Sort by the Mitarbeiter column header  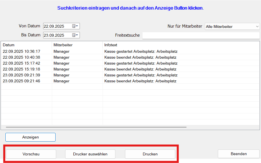tap(77, 45)
